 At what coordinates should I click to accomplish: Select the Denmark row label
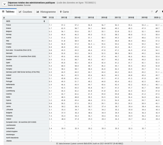9,53
